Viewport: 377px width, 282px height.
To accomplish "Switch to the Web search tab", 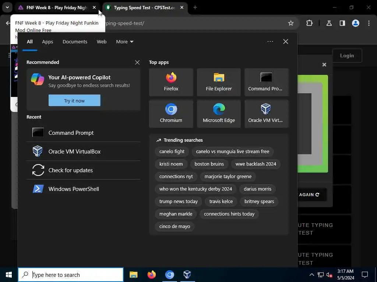I will [102, 42].
